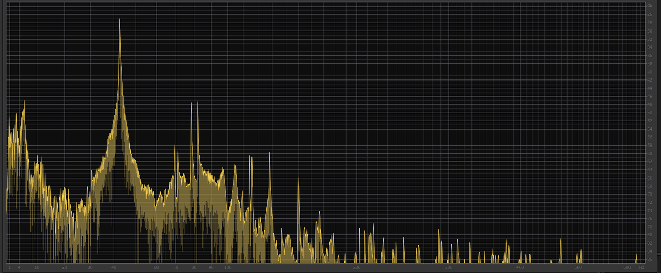Screen dimensions: 661x273
Task: Click the 500 label on the frequency axis
Action: pyautogui.click(x=579, y=267)
